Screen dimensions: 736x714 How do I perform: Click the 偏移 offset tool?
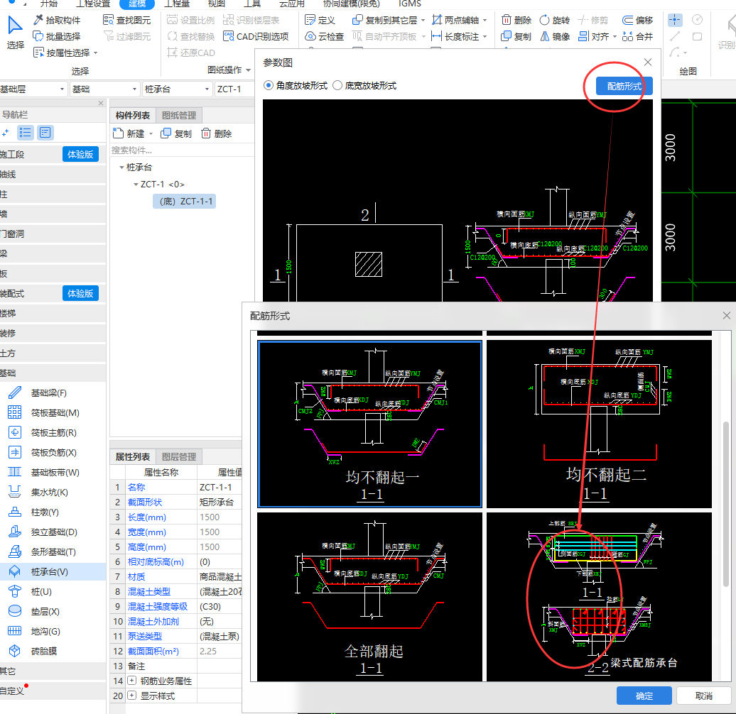pyautogui.click(x=637, y=20)
